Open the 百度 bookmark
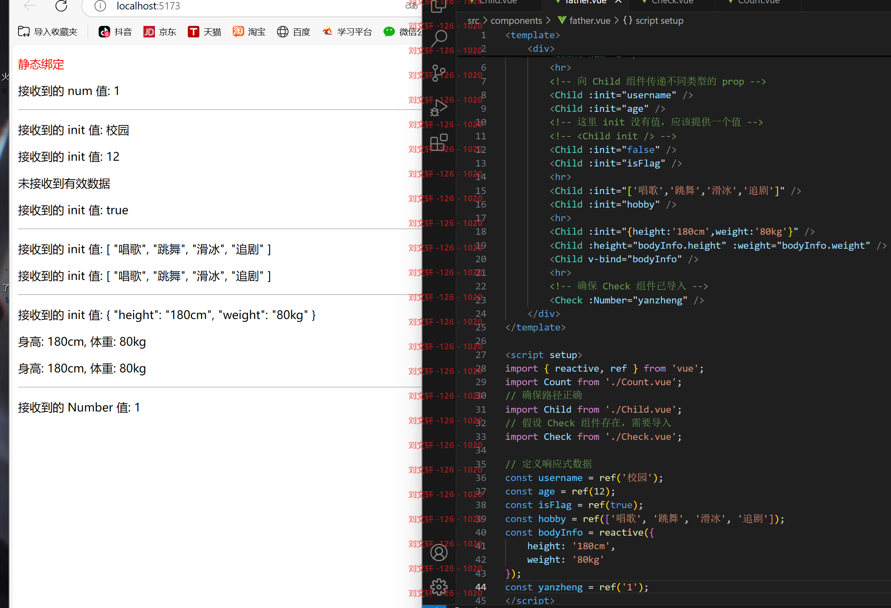 click(294, 32)
